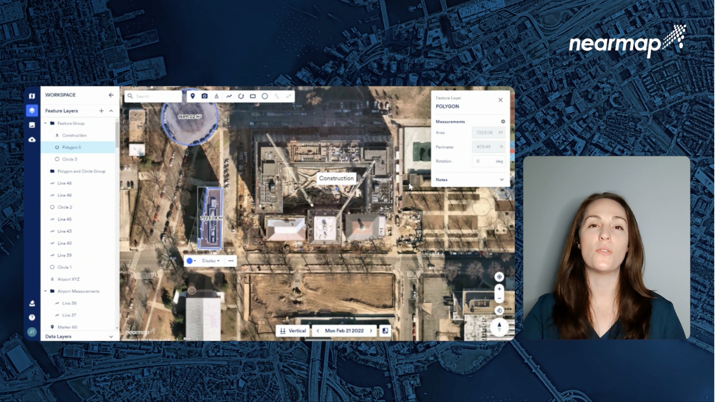Click the next date arrow beside Mon Feb 21 2022

click(x=371, y=331)
